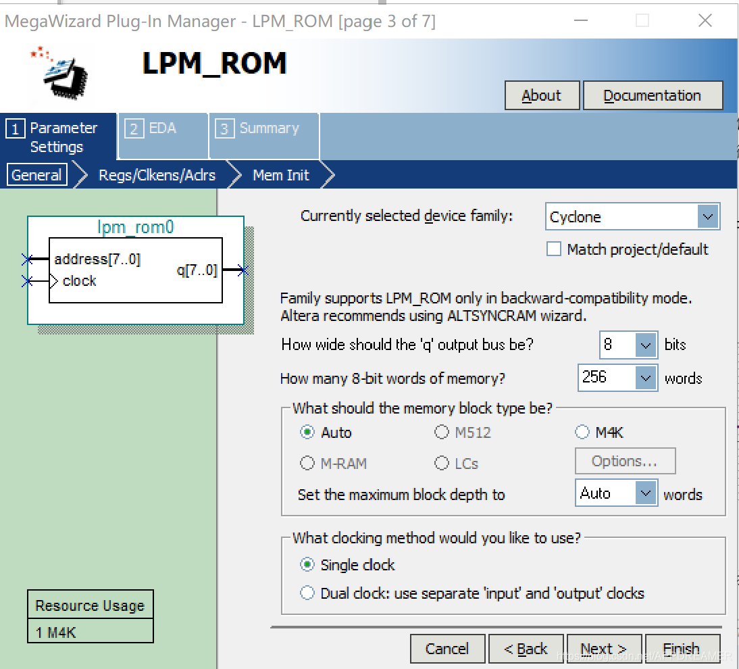
Task: Select the LCs memory block type
Action: [x=442, y=463]
